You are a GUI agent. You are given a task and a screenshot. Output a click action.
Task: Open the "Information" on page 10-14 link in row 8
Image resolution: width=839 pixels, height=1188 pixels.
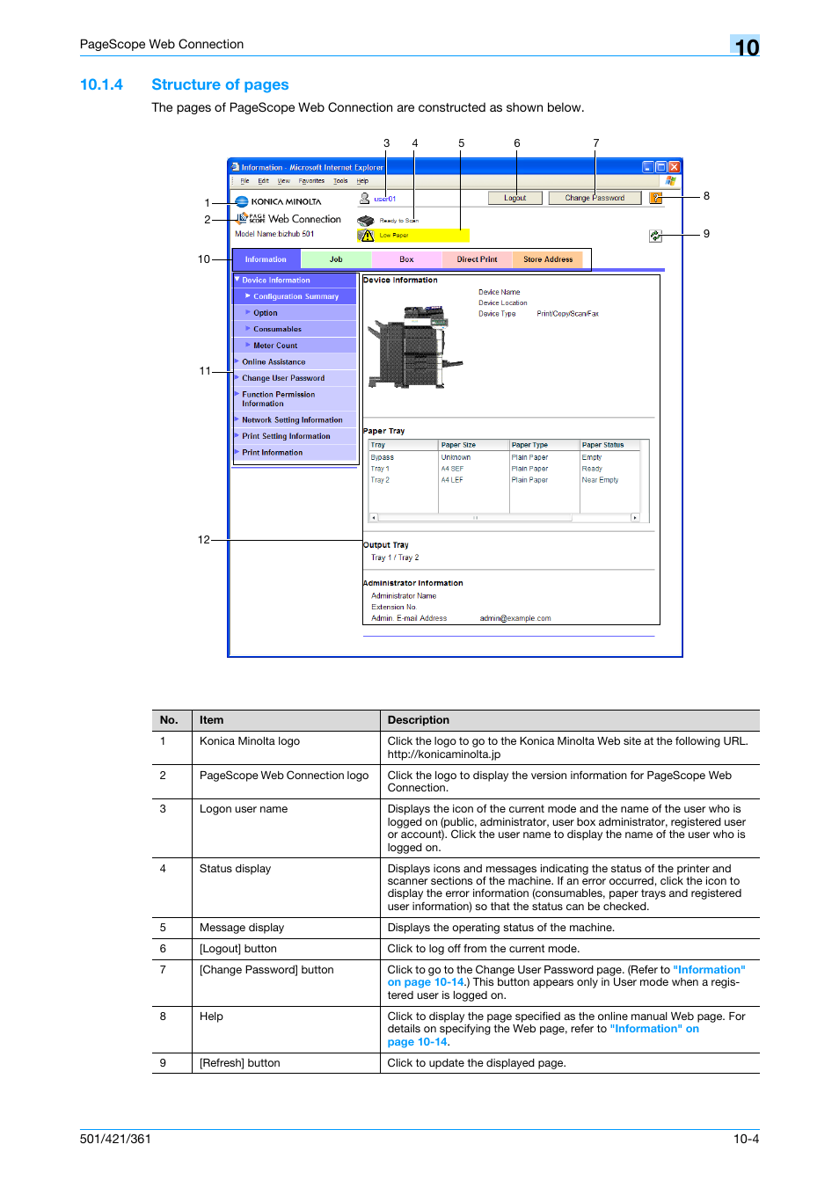[544, 1035]
